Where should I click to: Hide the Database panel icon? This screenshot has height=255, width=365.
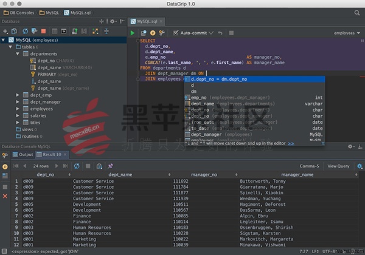pyautogui.click(x=122, y=21)
